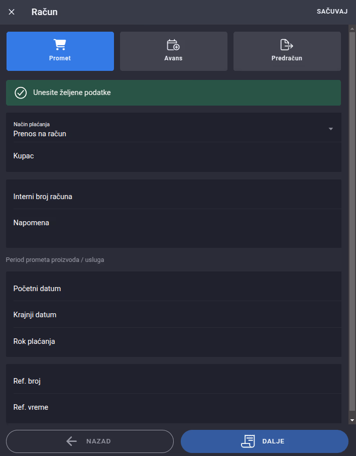The height and width of the screenshot is (456, 356).
Task: Click the calendar-plus icon in Avans
Action: click(x=173, y=45)
